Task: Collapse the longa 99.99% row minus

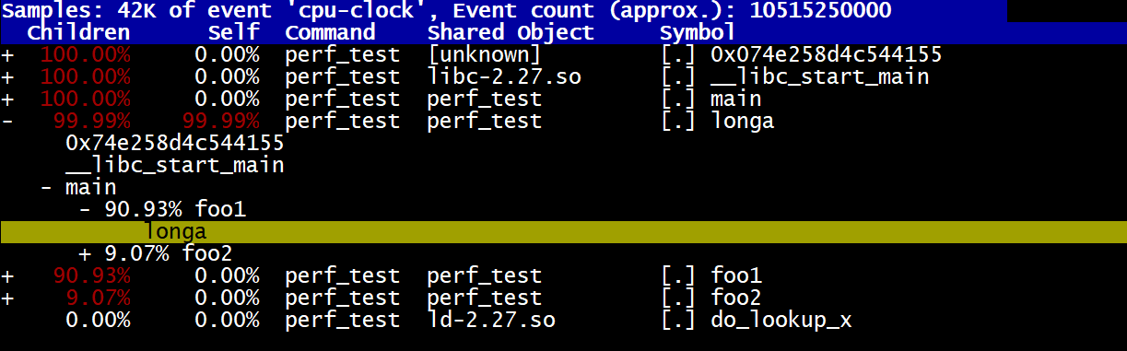Action: point(8,121)
